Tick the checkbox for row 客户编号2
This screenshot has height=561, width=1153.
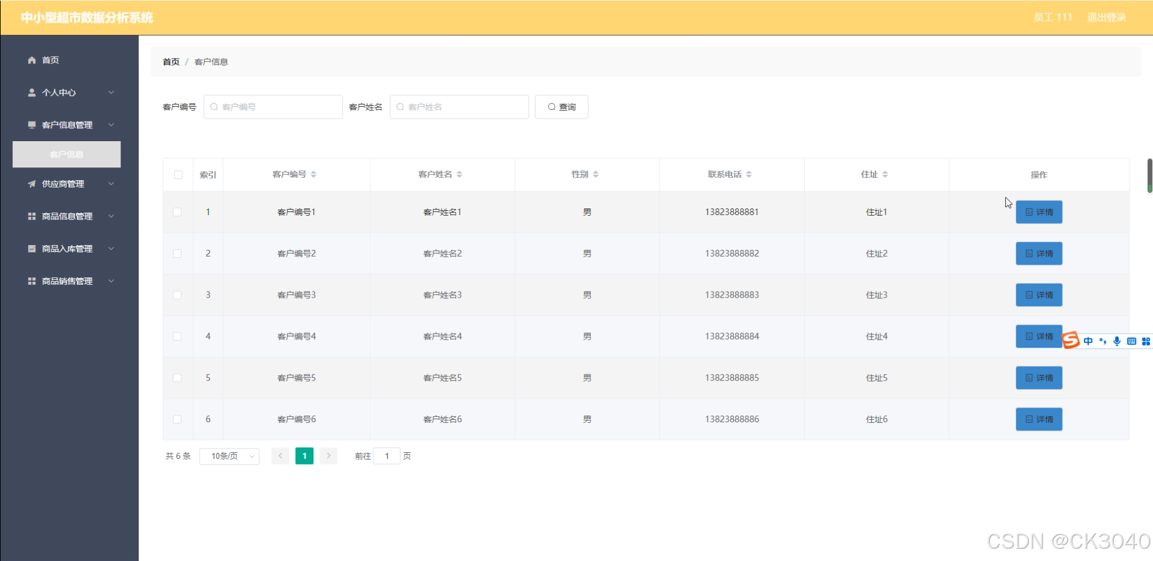coord(177,254)
